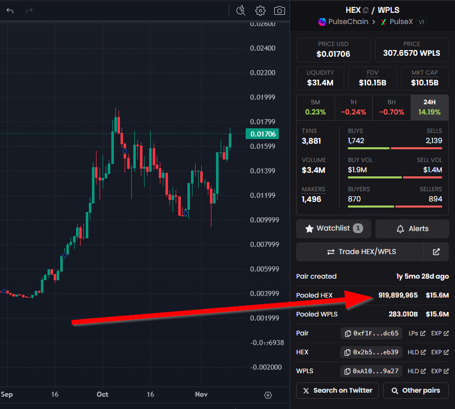Image resolution: width=455 pixels, height=409 pixels.
Task: Open the PulseX DEX link
Action: 397,22
